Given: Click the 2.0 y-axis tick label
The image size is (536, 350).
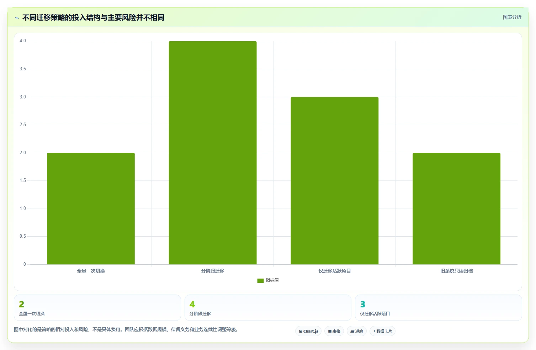Looking at the screenshot, I should pyautogui.click(x=23, y=153).
